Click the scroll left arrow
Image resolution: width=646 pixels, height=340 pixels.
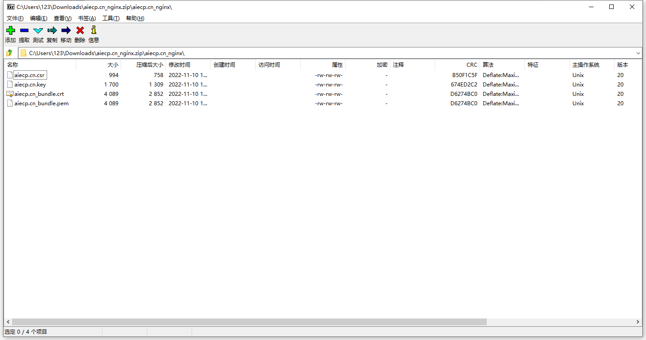pyautogui.click(x=8, y=322)
